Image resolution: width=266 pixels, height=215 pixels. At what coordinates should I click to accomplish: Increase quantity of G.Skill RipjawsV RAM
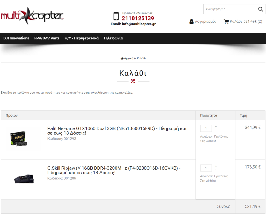pos(216,166)
